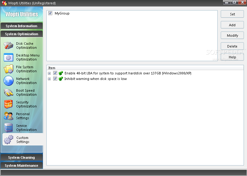Click the Modify button
The height and width of the screenshot is (176, 247).
pos(232,36)
